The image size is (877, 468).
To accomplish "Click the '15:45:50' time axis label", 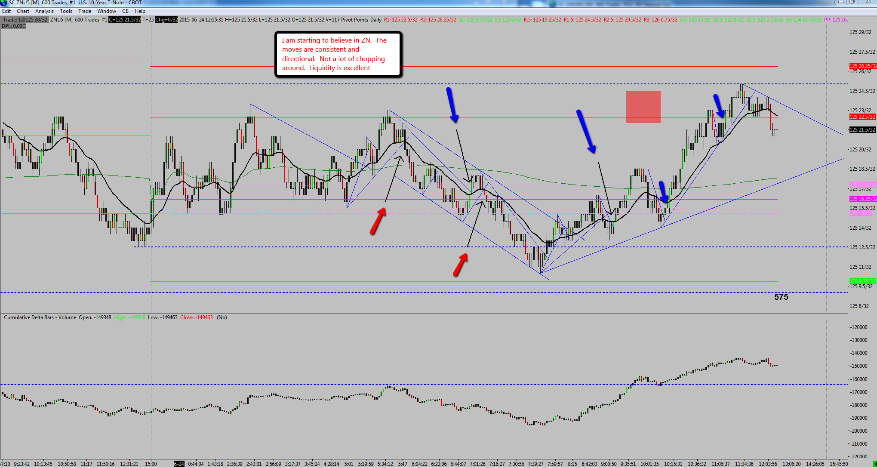I will click(x=839, y=464).
